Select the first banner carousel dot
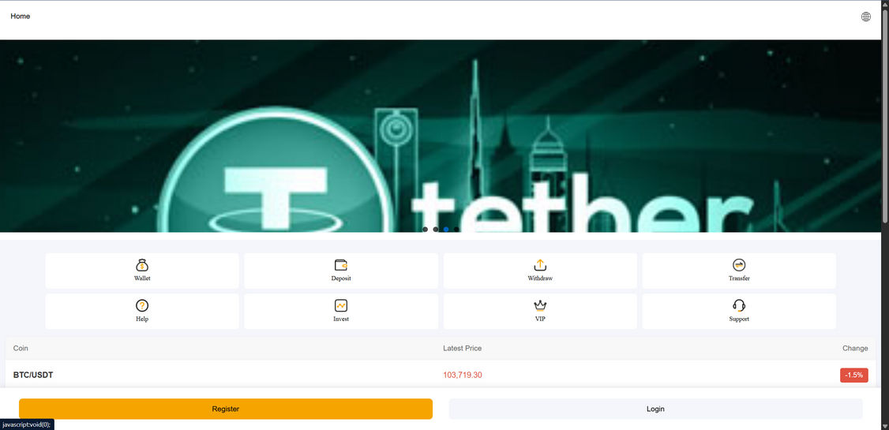The image size is (889, 430). 426,230
